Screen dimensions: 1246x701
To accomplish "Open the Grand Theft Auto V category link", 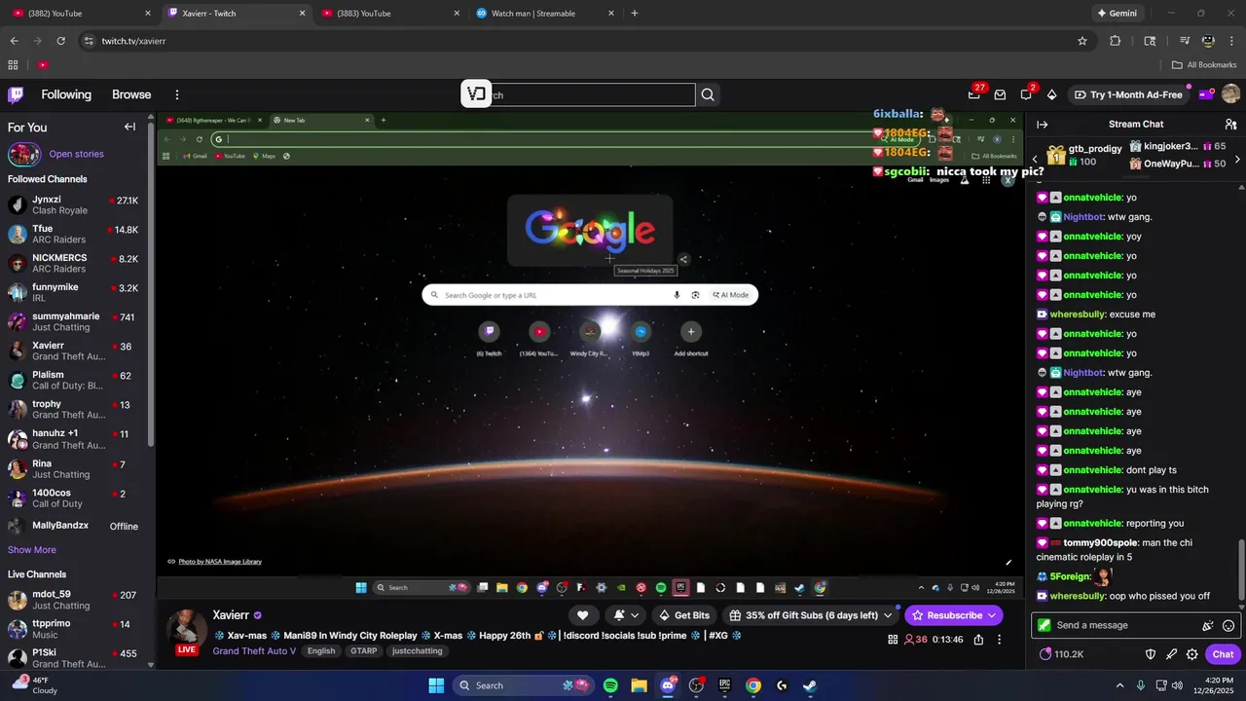I will tap(255, 650).
